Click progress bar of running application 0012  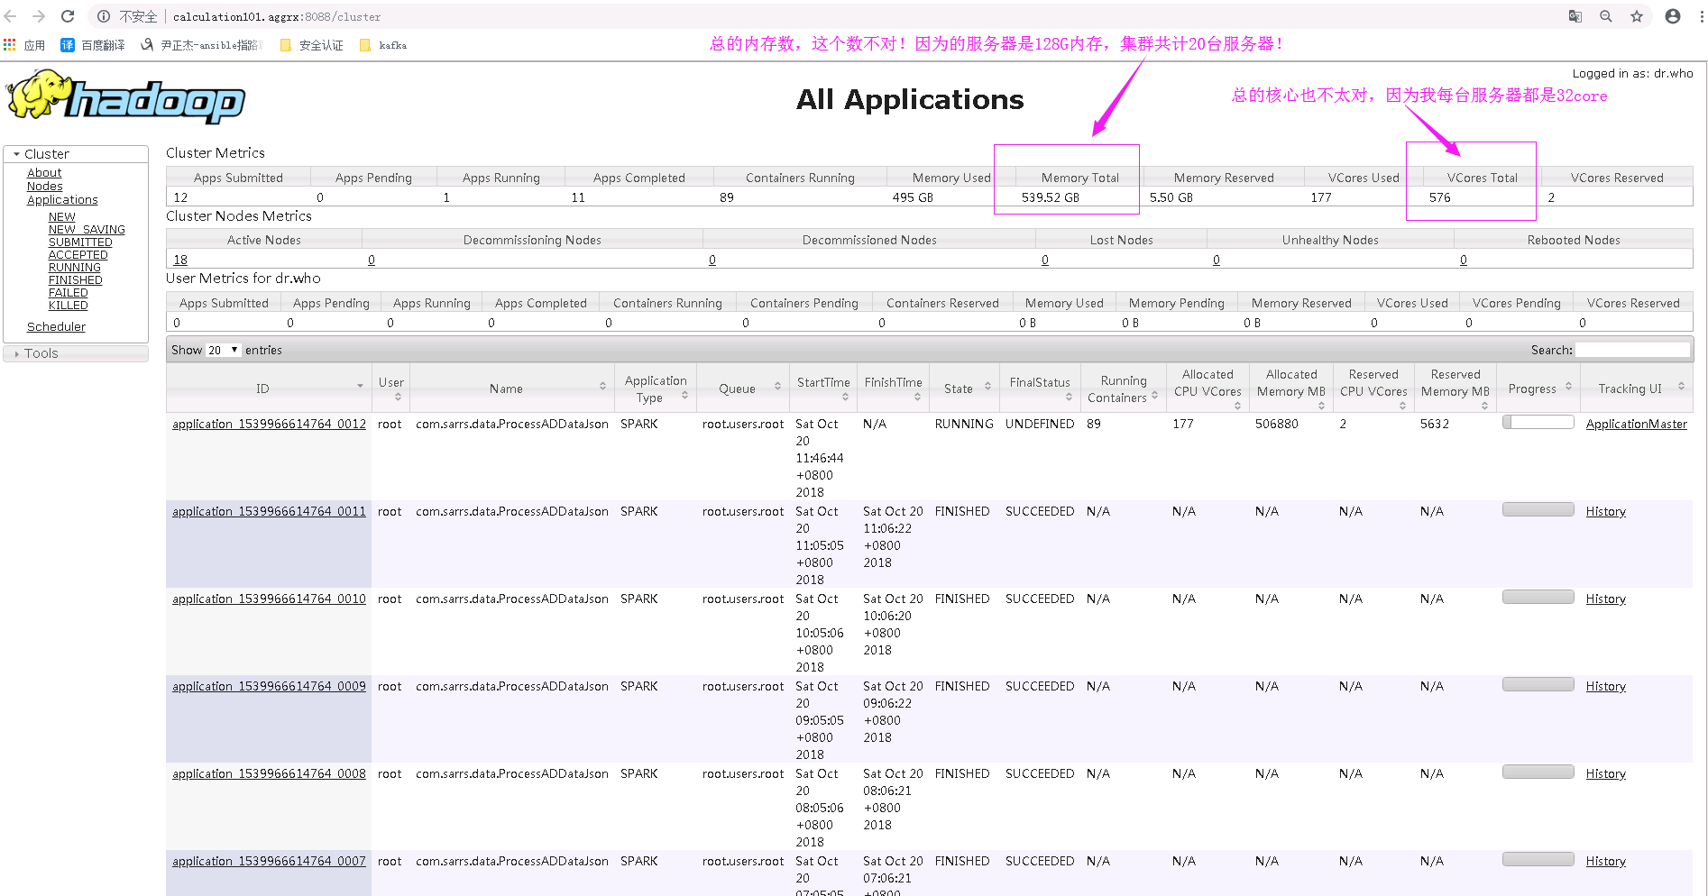click(1538, 422)
